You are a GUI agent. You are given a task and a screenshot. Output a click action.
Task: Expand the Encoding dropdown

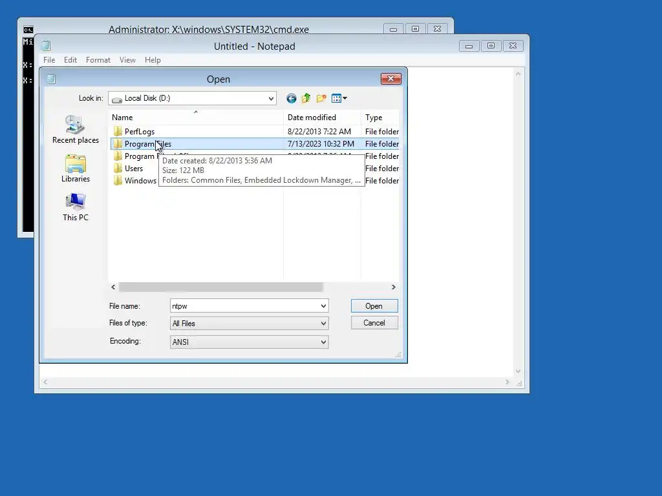(323, 342)
